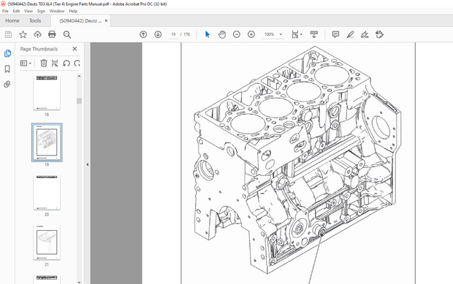Open Page Thumbnails sidebar icon
This screenshot has height=284, width=453.
click(x=7, y=53)
